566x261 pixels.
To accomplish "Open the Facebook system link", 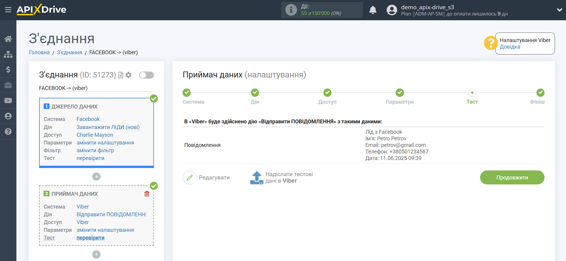I will pyautogui.click(x=88, y=119).
